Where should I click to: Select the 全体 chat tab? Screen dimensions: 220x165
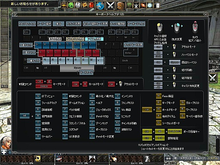pos(168,159)
